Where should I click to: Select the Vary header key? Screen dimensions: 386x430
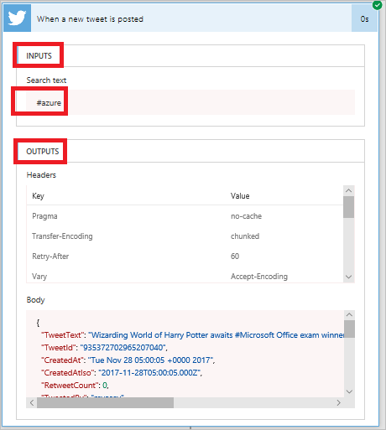pyautogui.click(x=39, y=277)
